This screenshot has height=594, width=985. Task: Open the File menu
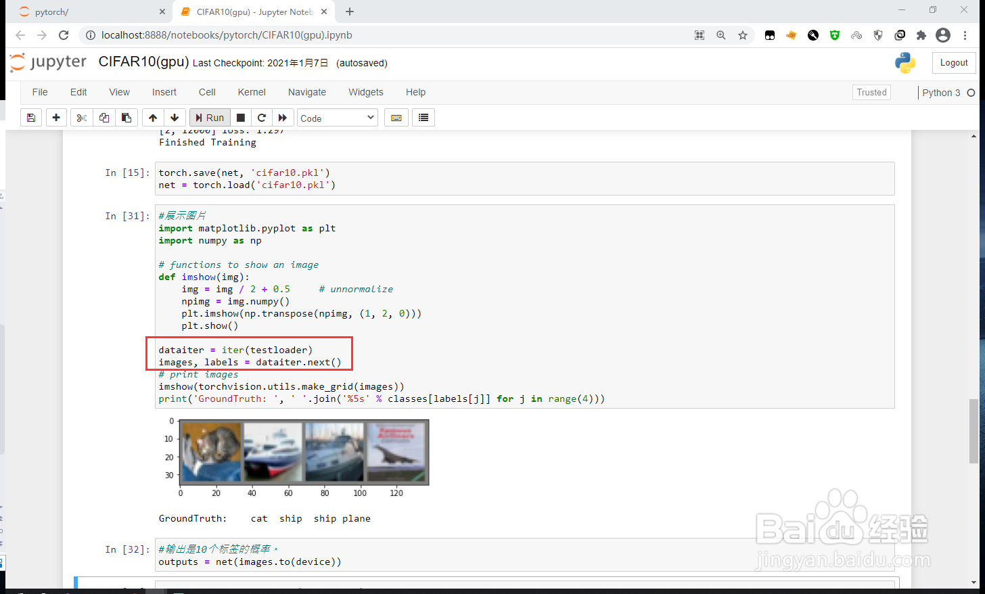coord(40,92)
